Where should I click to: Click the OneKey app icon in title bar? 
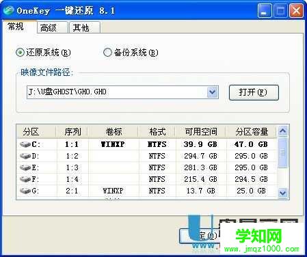tap(9, 10)
